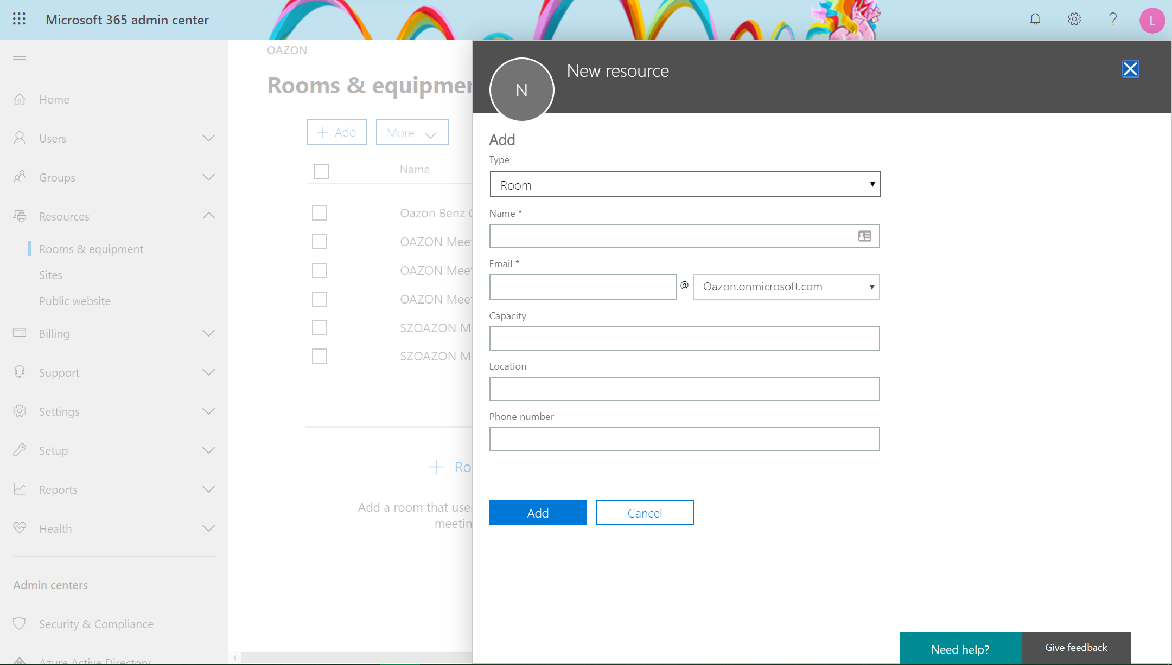
Task: Expand the Support chevron
Action: coord(208,372)
